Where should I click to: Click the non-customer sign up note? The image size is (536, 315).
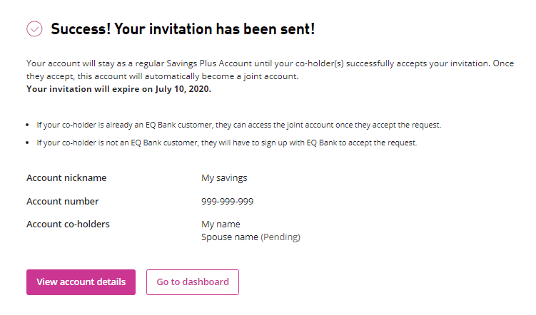(x=226, y=142)
